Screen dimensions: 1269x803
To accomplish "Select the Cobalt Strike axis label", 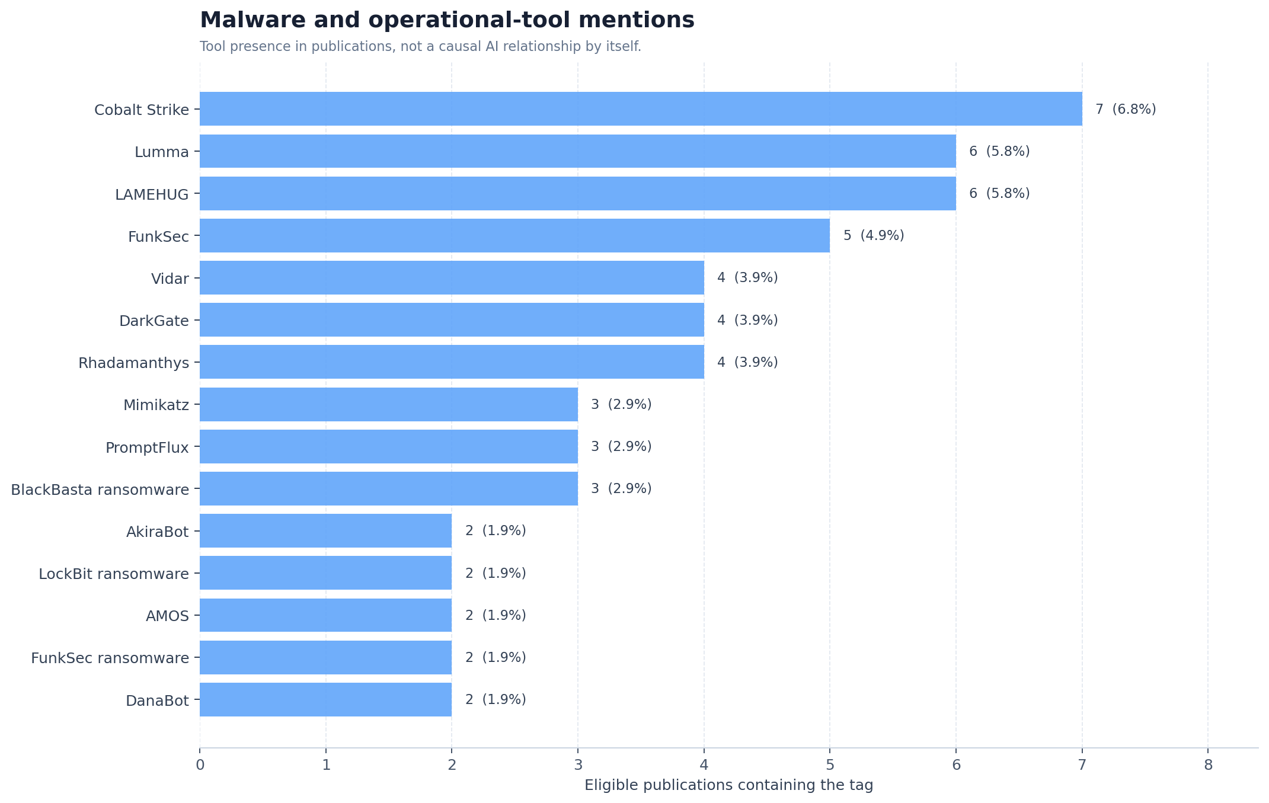I will click(142, 110).
